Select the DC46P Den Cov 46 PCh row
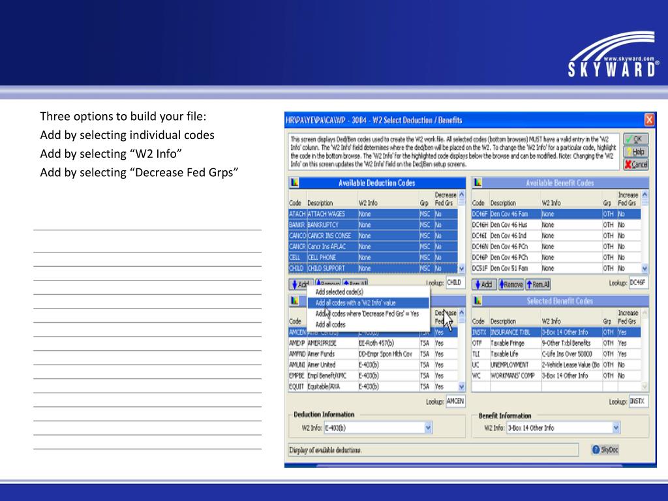 click(x=556, y=257)
